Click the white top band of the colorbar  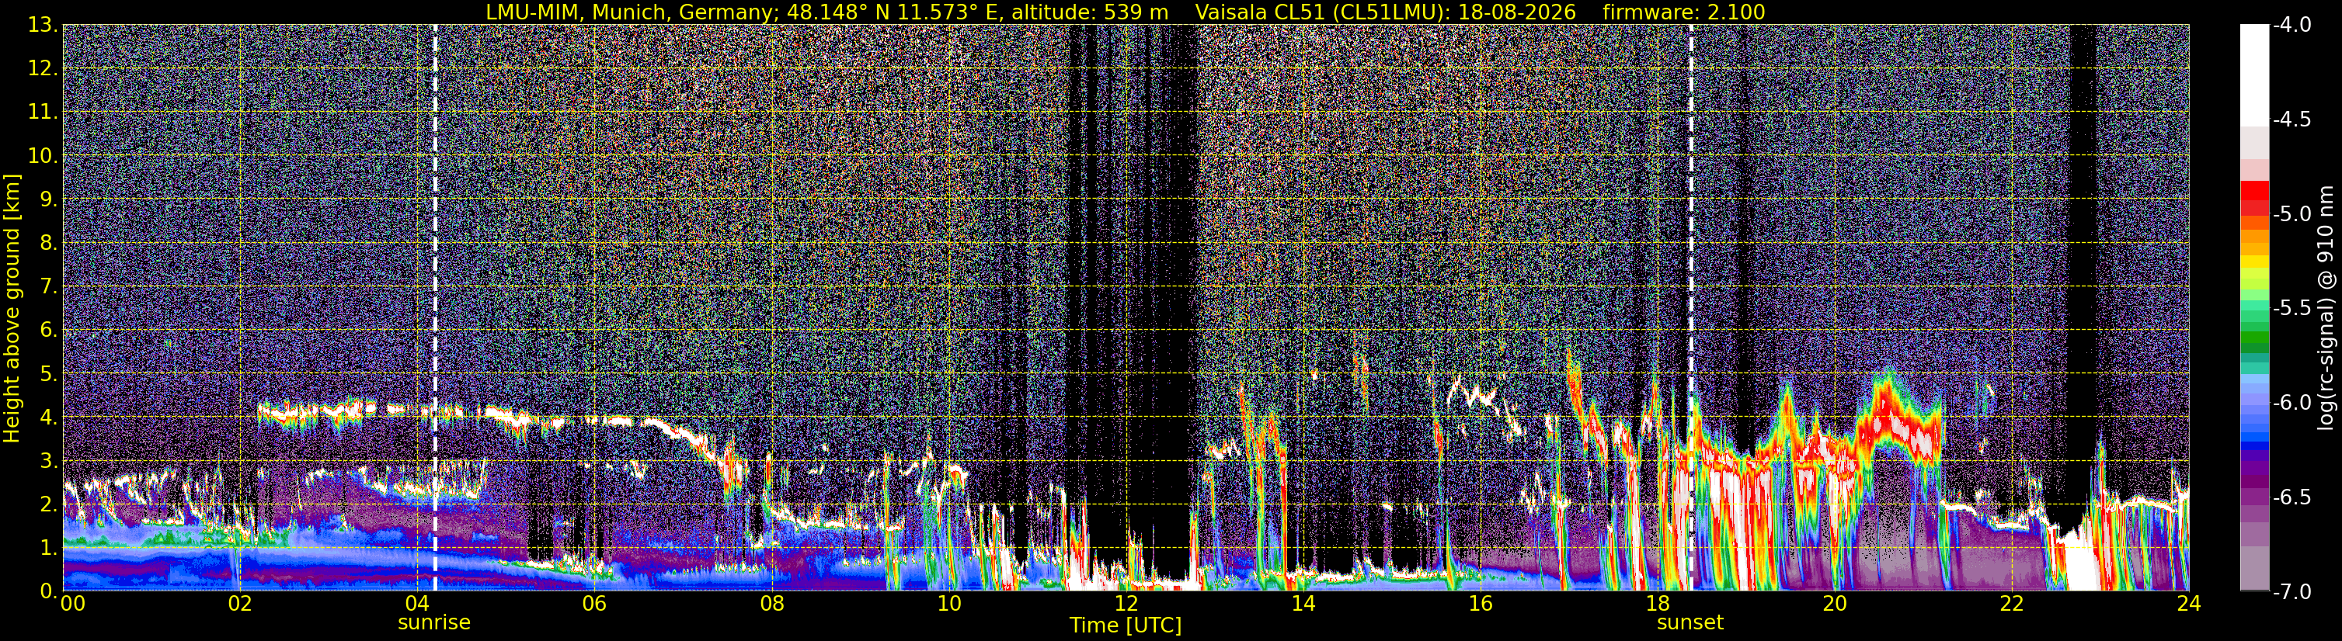click(x=2253, y=74)
